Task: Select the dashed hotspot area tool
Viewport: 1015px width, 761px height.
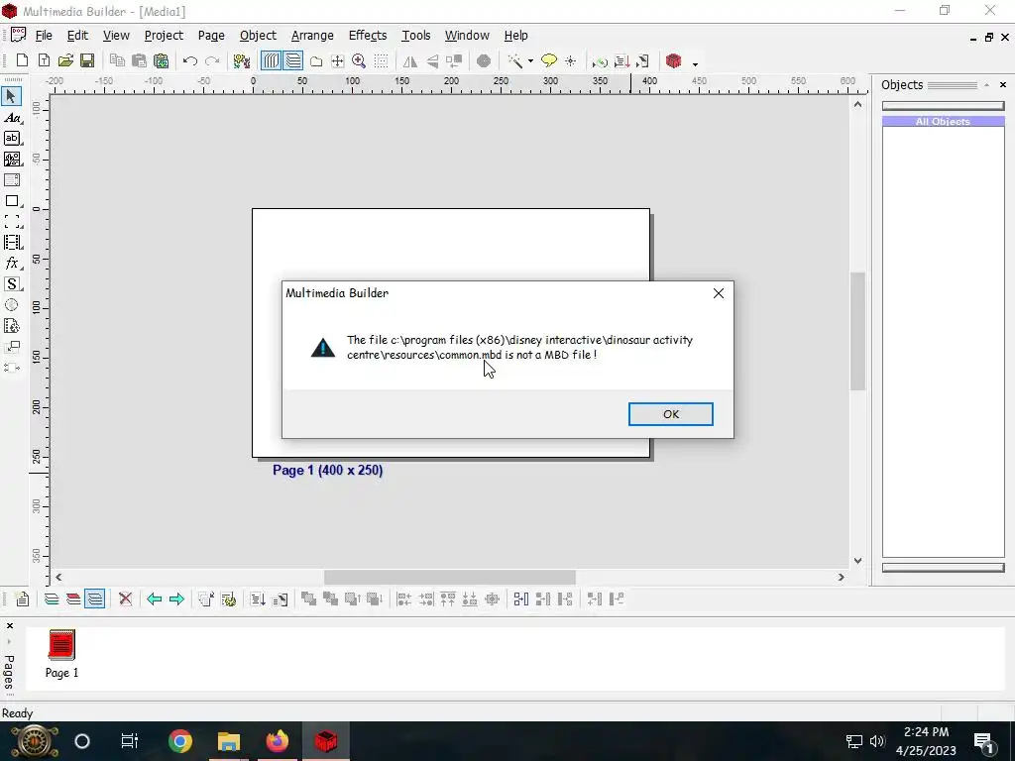Action: click(12, 222)
